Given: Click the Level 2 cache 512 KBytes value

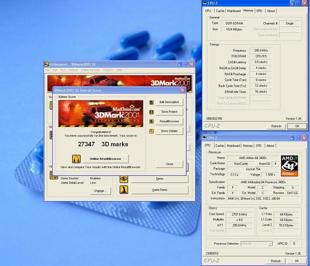Looking at the screenshot, I should pos(286,225).
